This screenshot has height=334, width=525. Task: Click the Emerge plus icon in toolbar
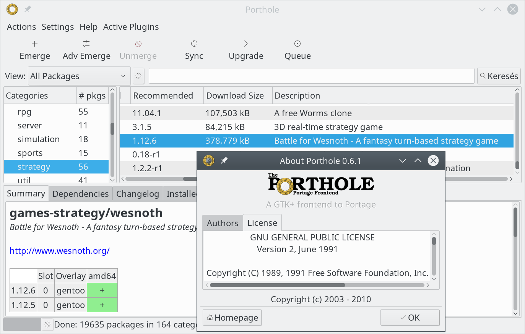coord(34,44)
